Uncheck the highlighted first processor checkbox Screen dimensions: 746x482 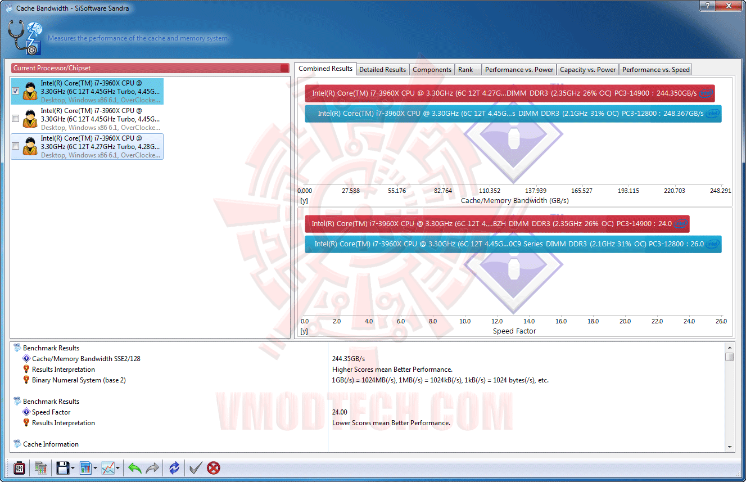pos(16,91)
